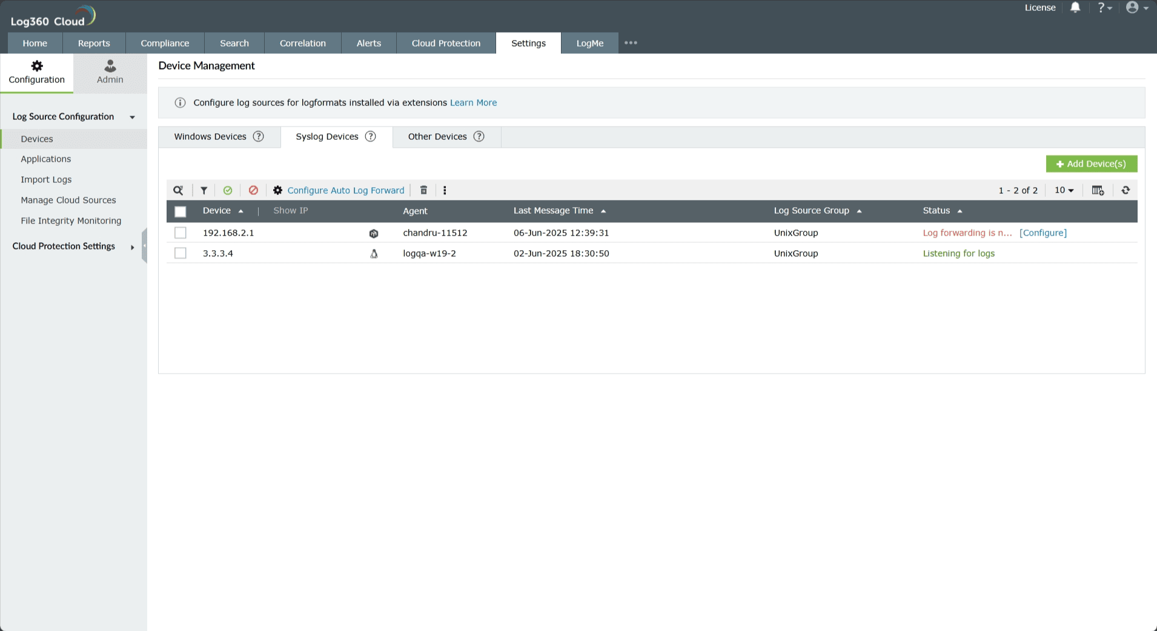Check the 192.168.2.1 device row

(181, 233)
